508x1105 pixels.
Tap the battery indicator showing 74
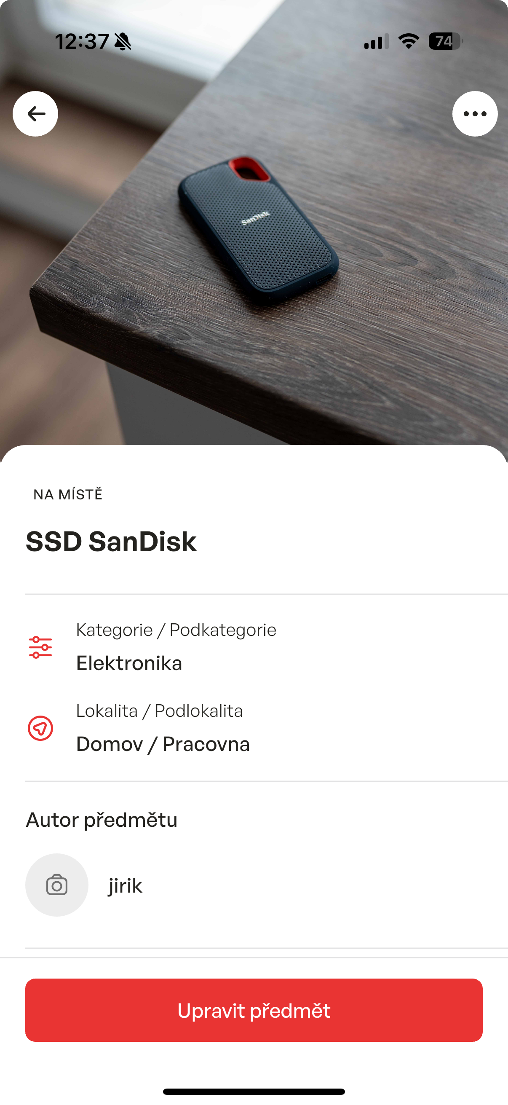[x=446, y=41]
